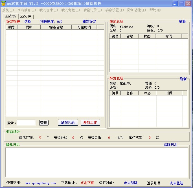Click the 查找 search button
This screenshot has height=188, width=193.
44,123
